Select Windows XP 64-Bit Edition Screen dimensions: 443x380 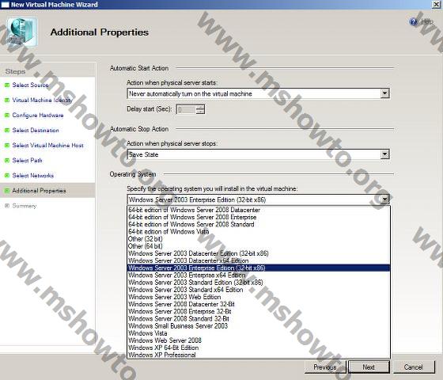tap(259, 348)
